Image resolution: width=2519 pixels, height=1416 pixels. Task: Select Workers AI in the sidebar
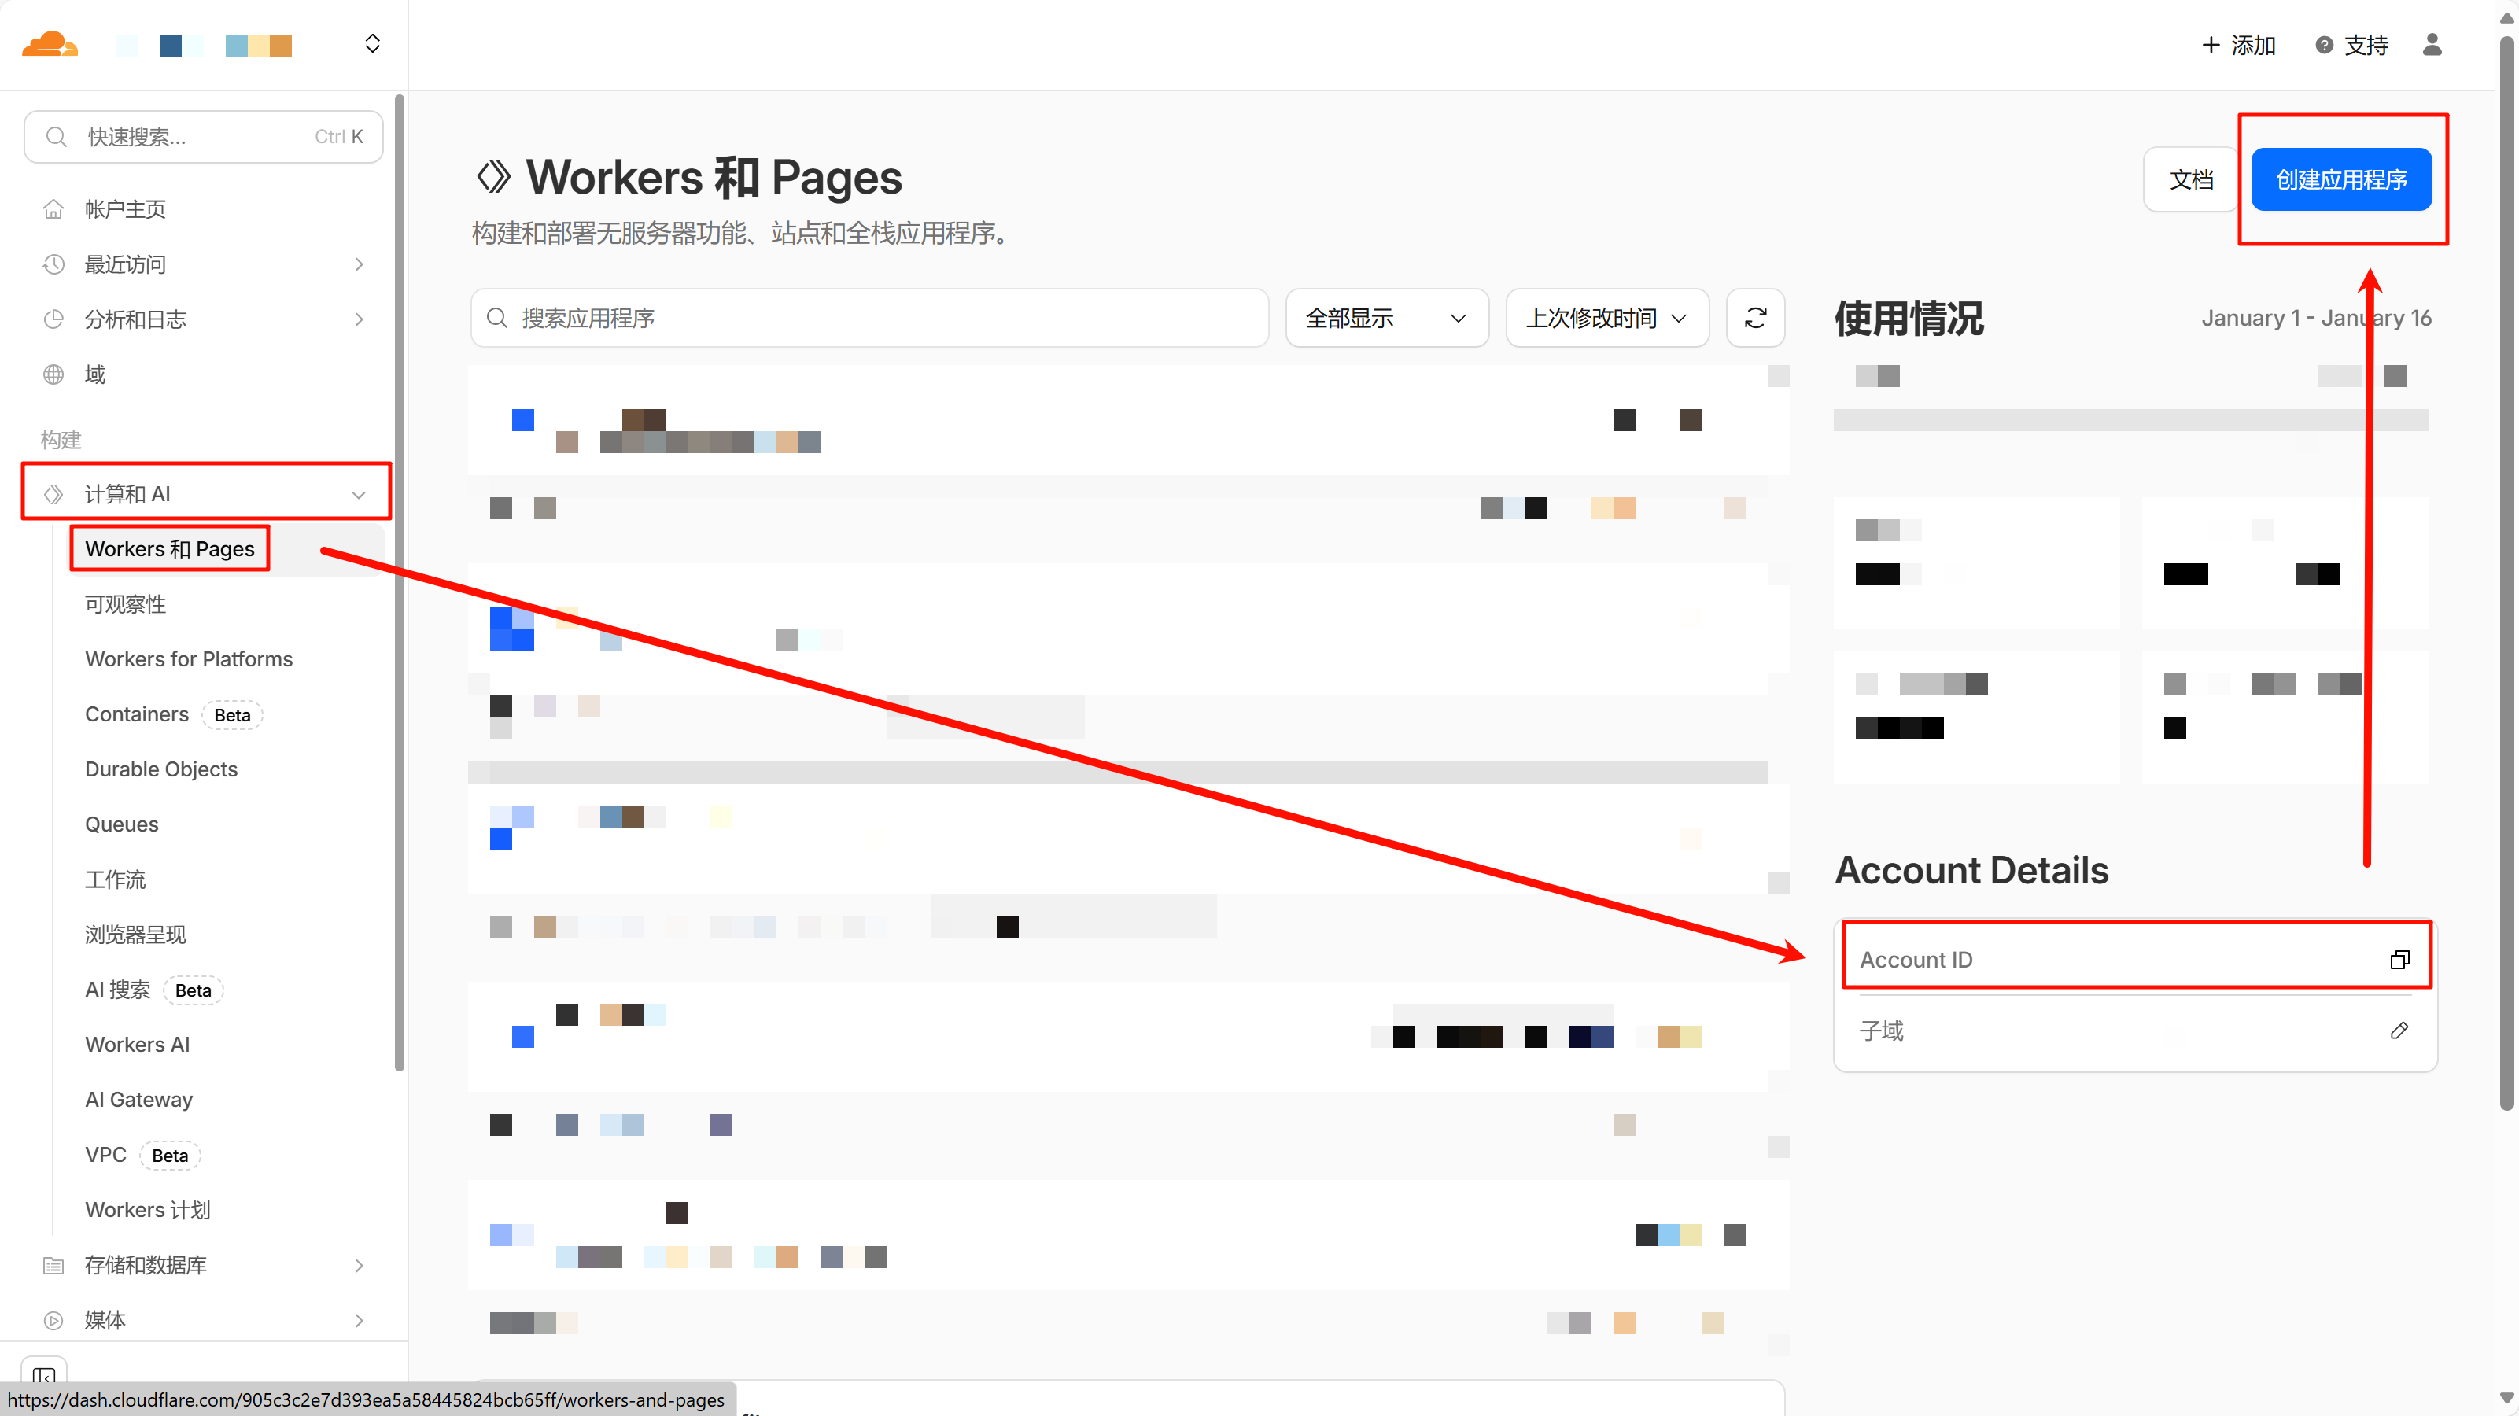(x=137, y=1045)
